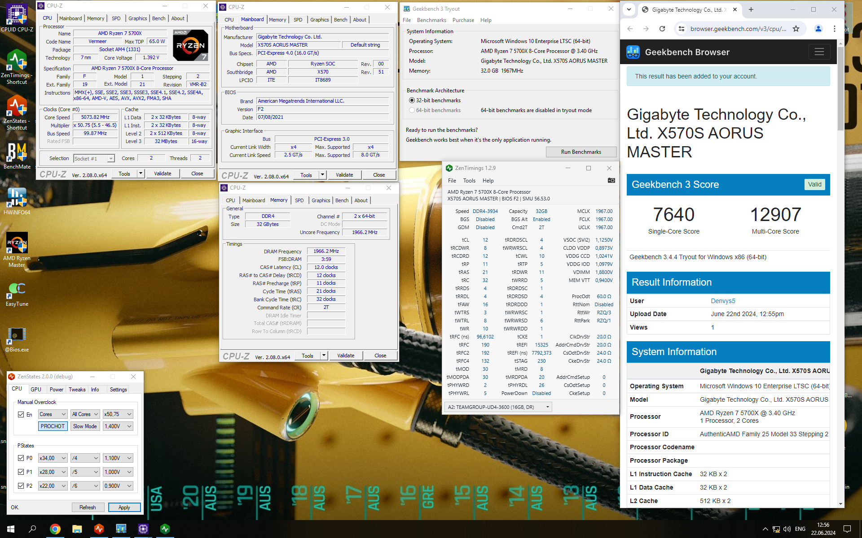Click the Tools button in CPU-Z CPU window
The width and height of the screenshot is (862, 538).
coord(124,174)
